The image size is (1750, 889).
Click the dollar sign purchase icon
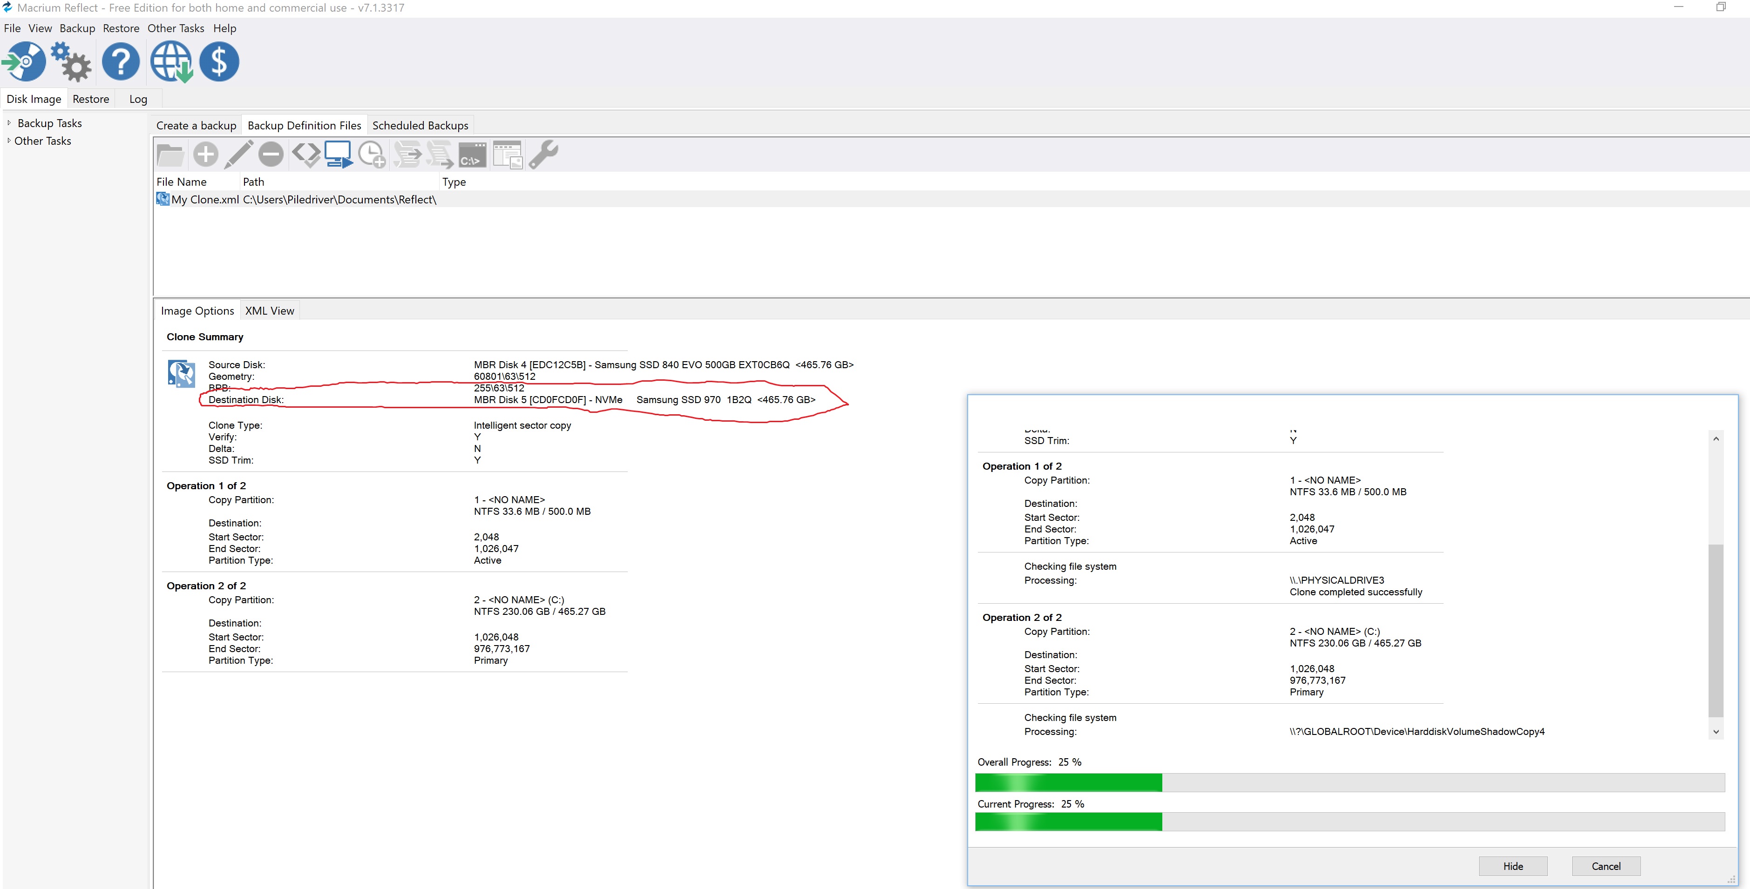point(219,62)
